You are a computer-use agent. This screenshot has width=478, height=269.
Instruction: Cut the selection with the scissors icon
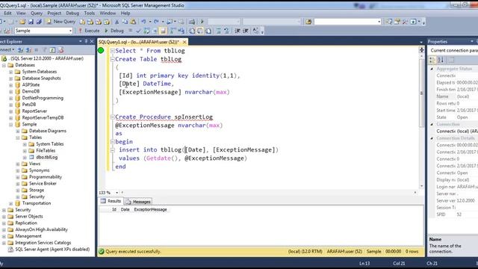117,22
